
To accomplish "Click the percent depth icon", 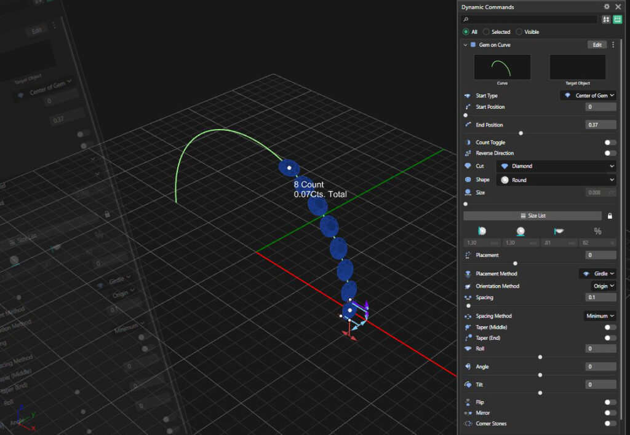I will click(x=597, y=231).
